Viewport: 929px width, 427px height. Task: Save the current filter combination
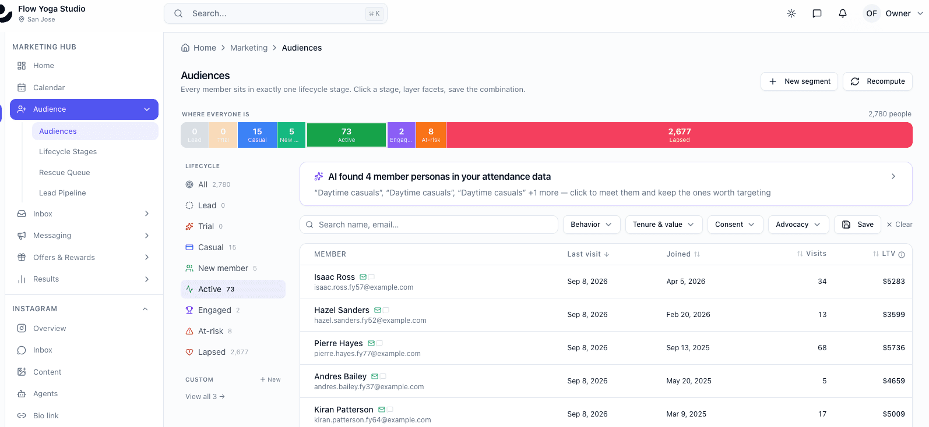[858, 225]
